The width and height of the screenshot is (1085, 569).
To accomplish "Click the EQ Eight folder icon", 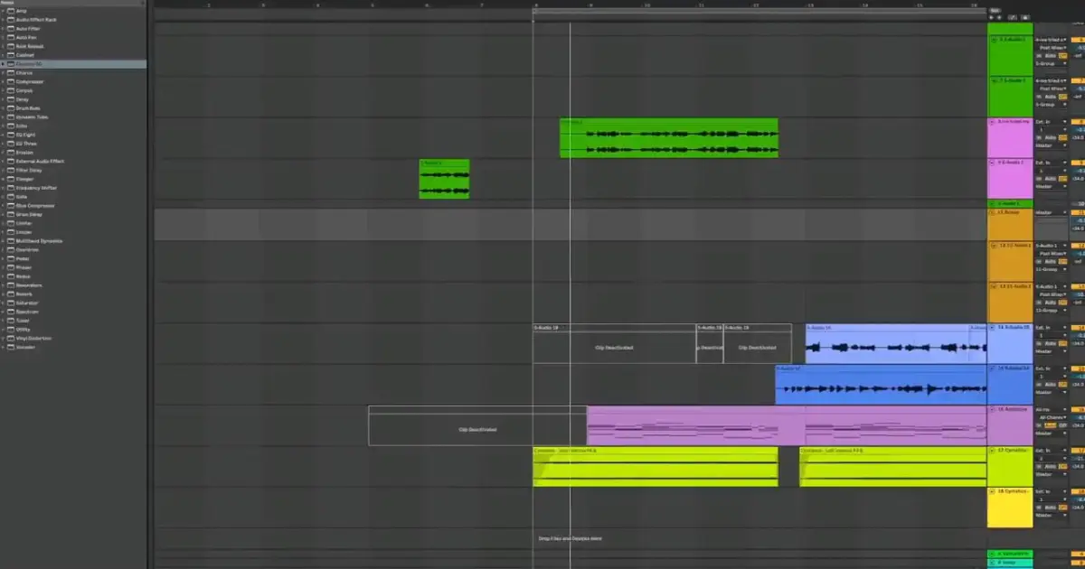I will pyautogui.click(x=11, y=135).
